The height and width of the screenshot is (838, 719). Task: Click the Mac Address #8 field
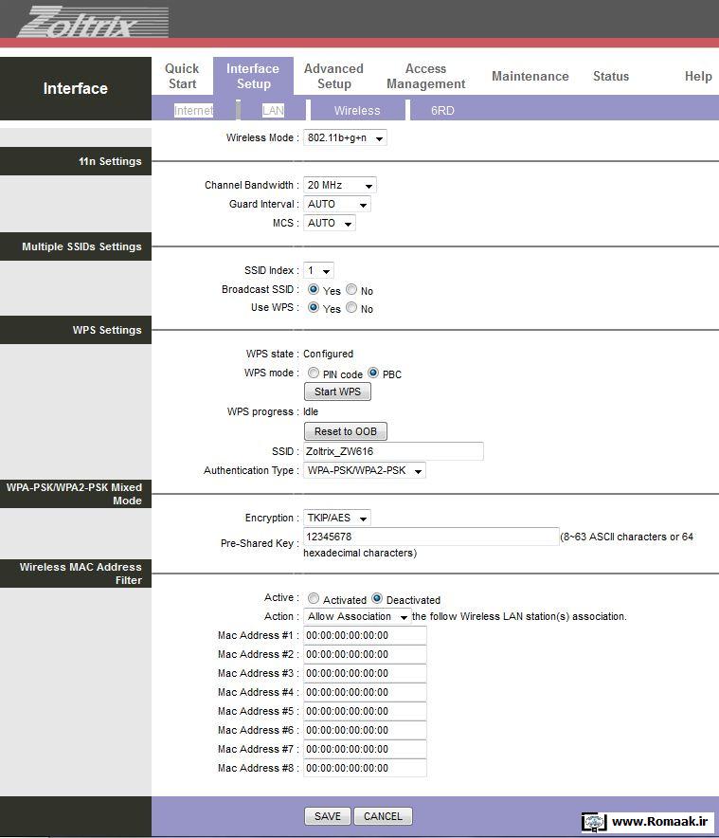[365, 768]
